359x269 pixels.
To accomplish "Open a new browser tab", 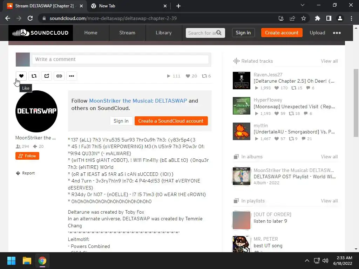I will pos(178,6).
